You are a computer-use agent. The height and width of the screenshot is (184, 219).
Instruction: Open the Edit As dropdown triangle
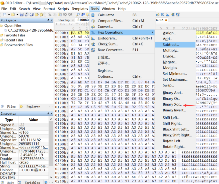[57, 24]
